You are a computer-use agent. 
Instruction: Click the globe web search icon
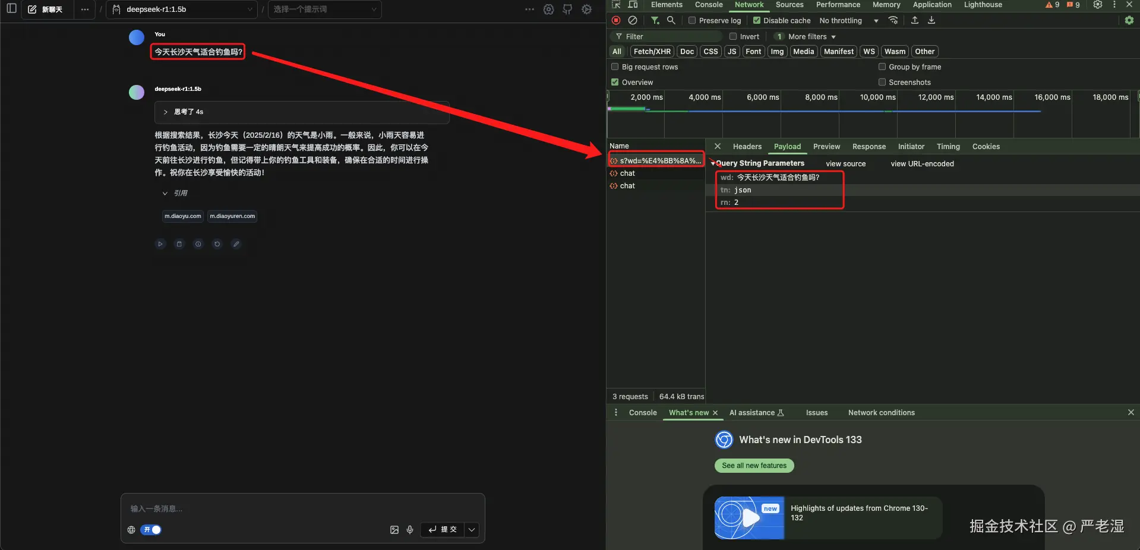tap(131, 530)
